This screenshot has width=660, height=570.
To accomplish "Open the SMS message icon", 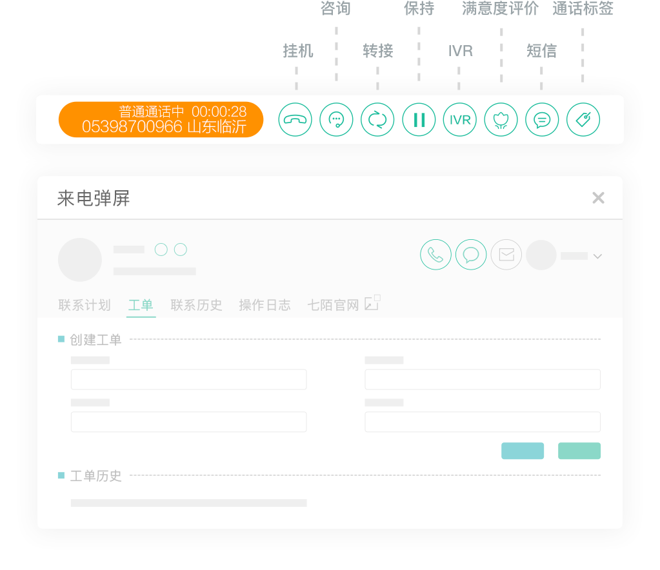I will coord(542,120).
